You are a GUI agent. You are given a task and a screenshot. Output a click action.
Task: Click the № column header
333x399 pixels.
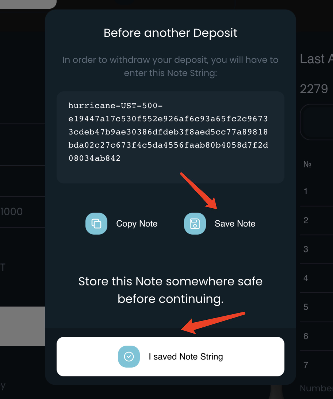coord(307,164)
